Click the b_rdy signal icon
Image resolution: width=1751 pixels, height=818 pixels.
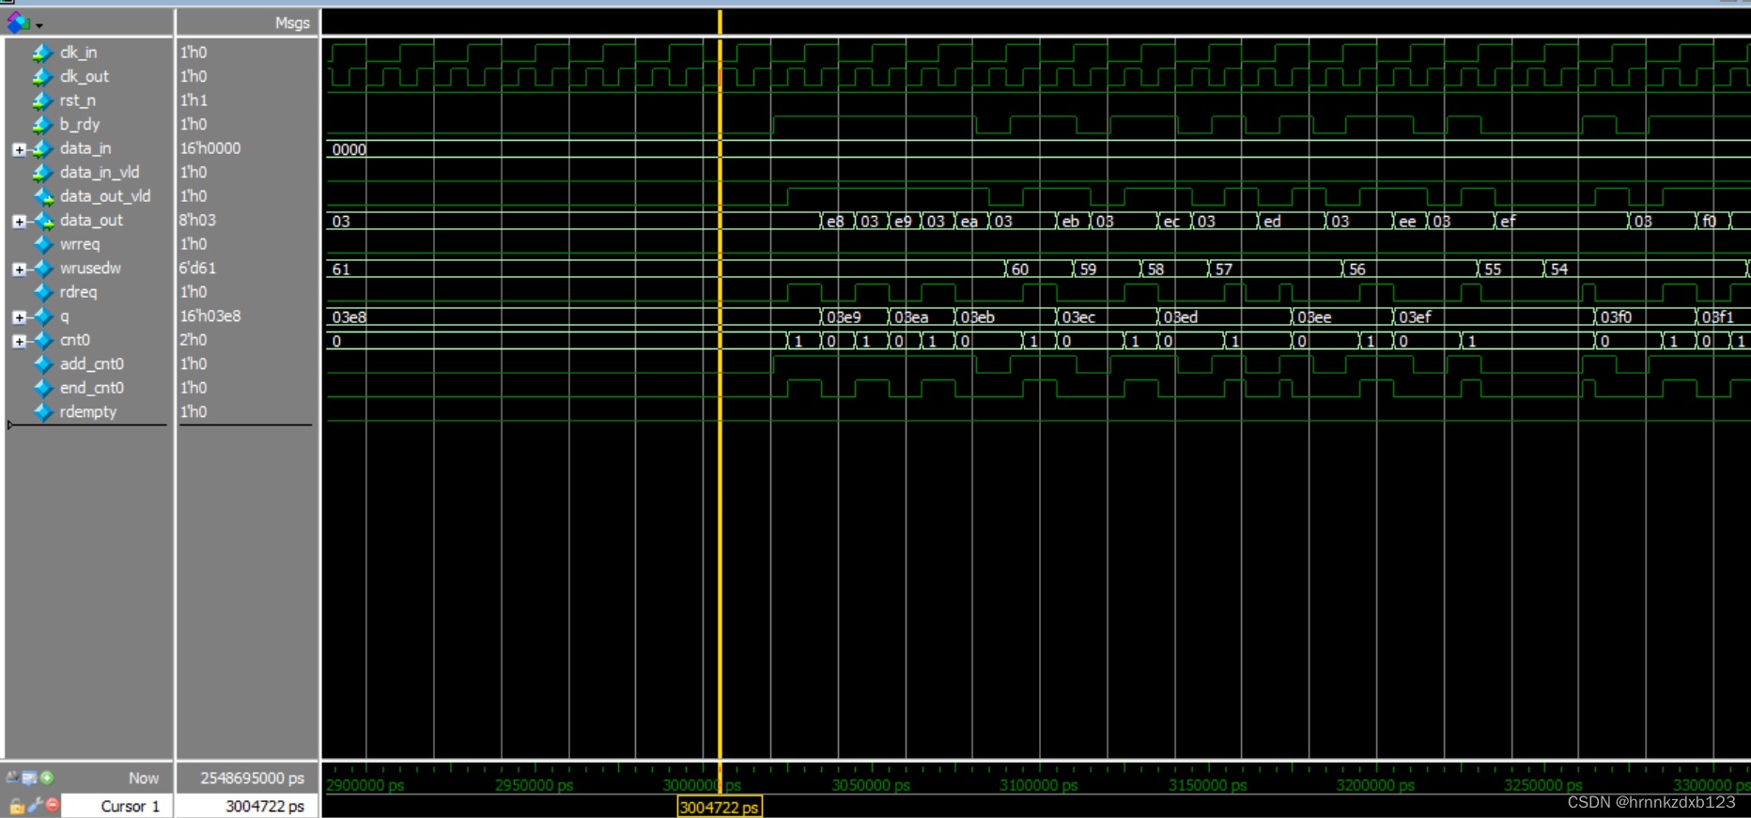[x=42, y=125]
